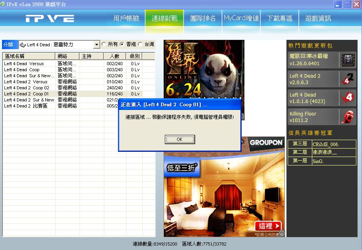Sort by 網絡 column header
This screenshot has width=362, height=250.
coord(67,56)
